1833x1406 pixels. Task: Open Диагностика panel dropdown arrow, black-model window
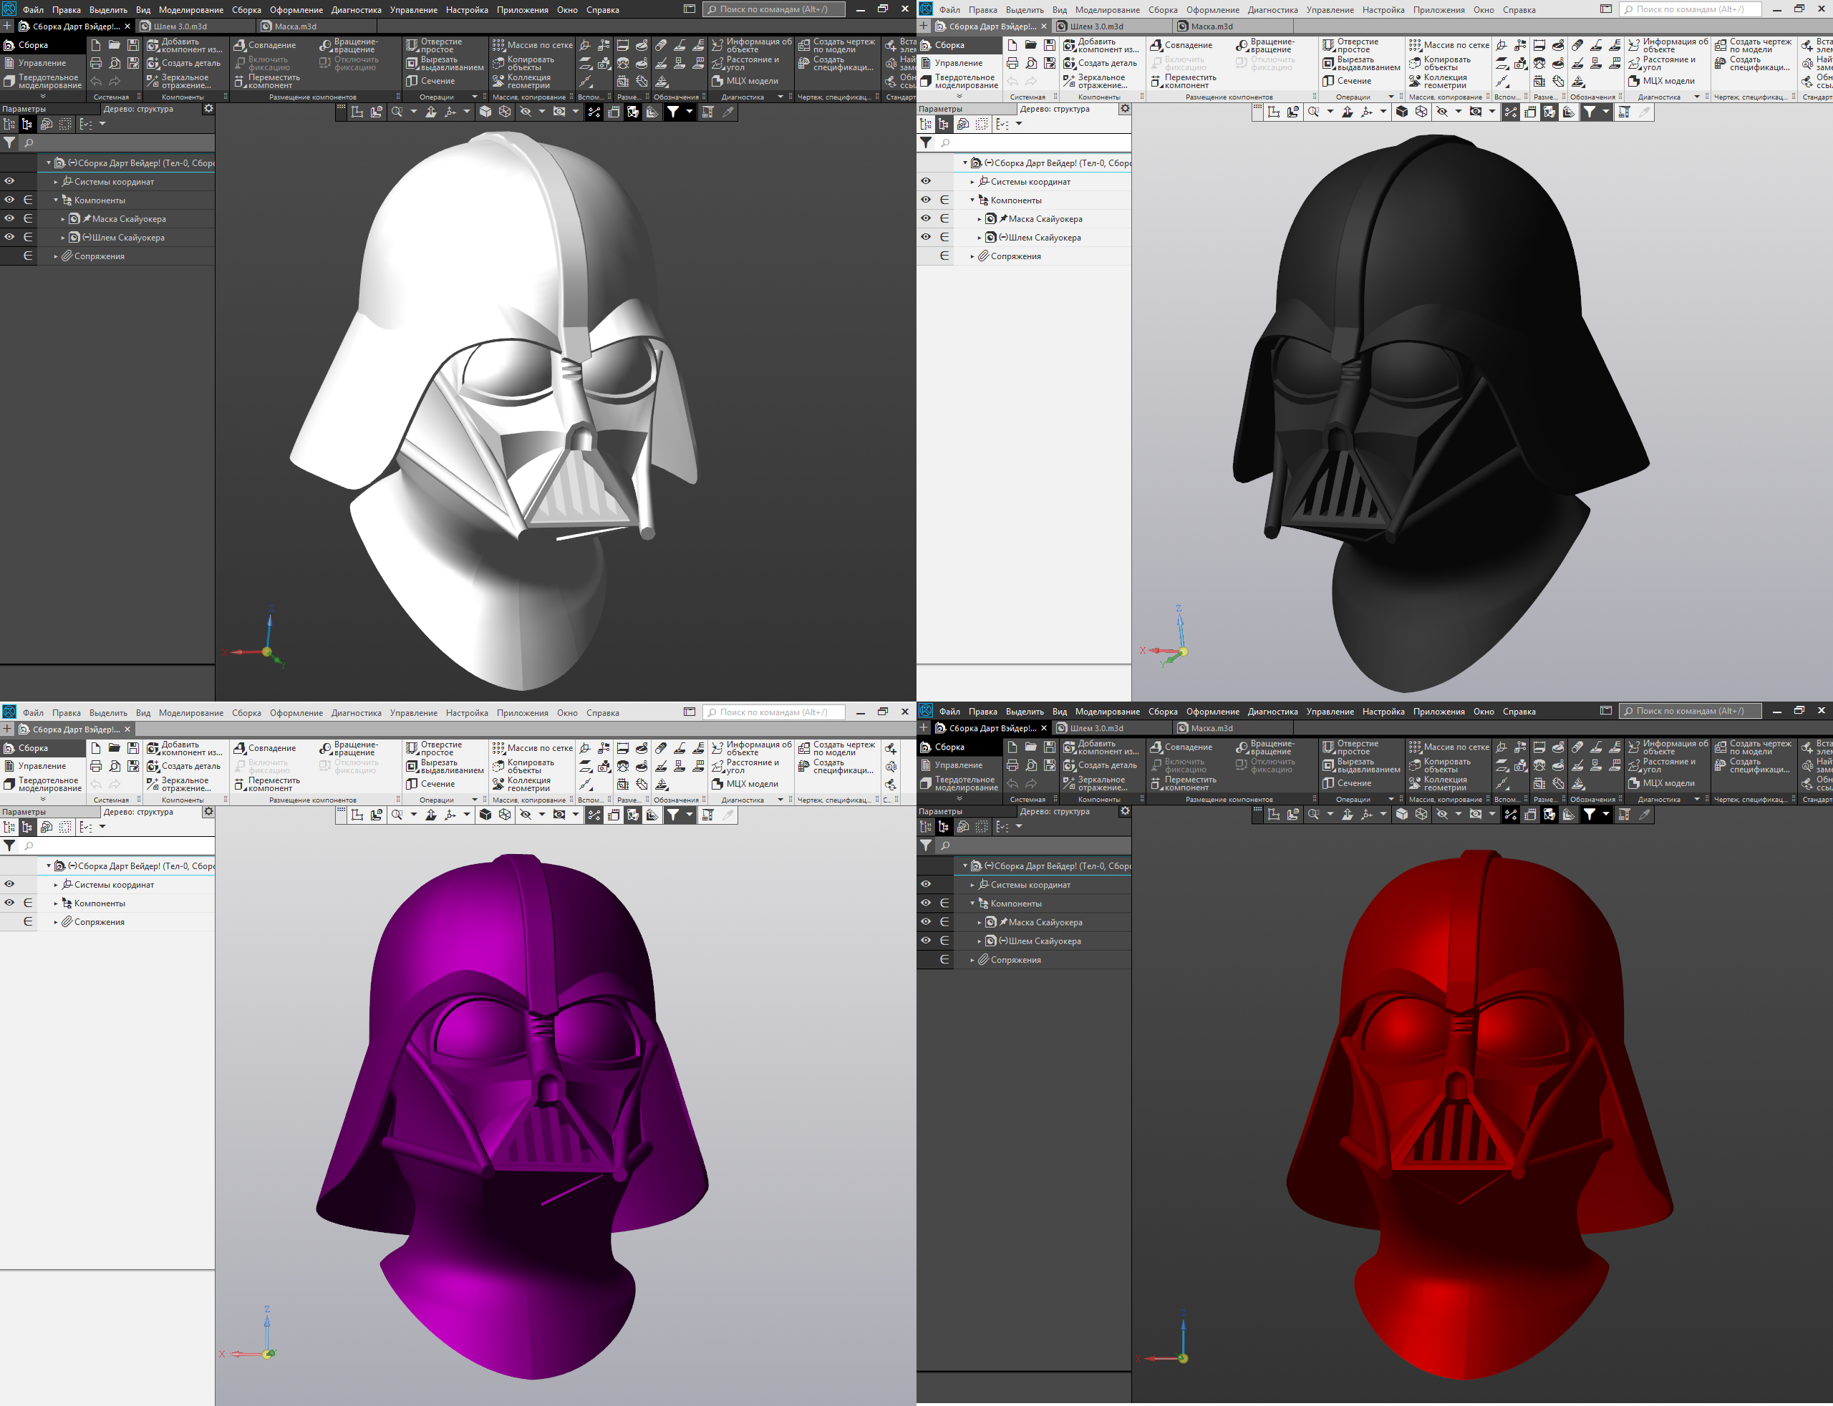[1698, 97]
